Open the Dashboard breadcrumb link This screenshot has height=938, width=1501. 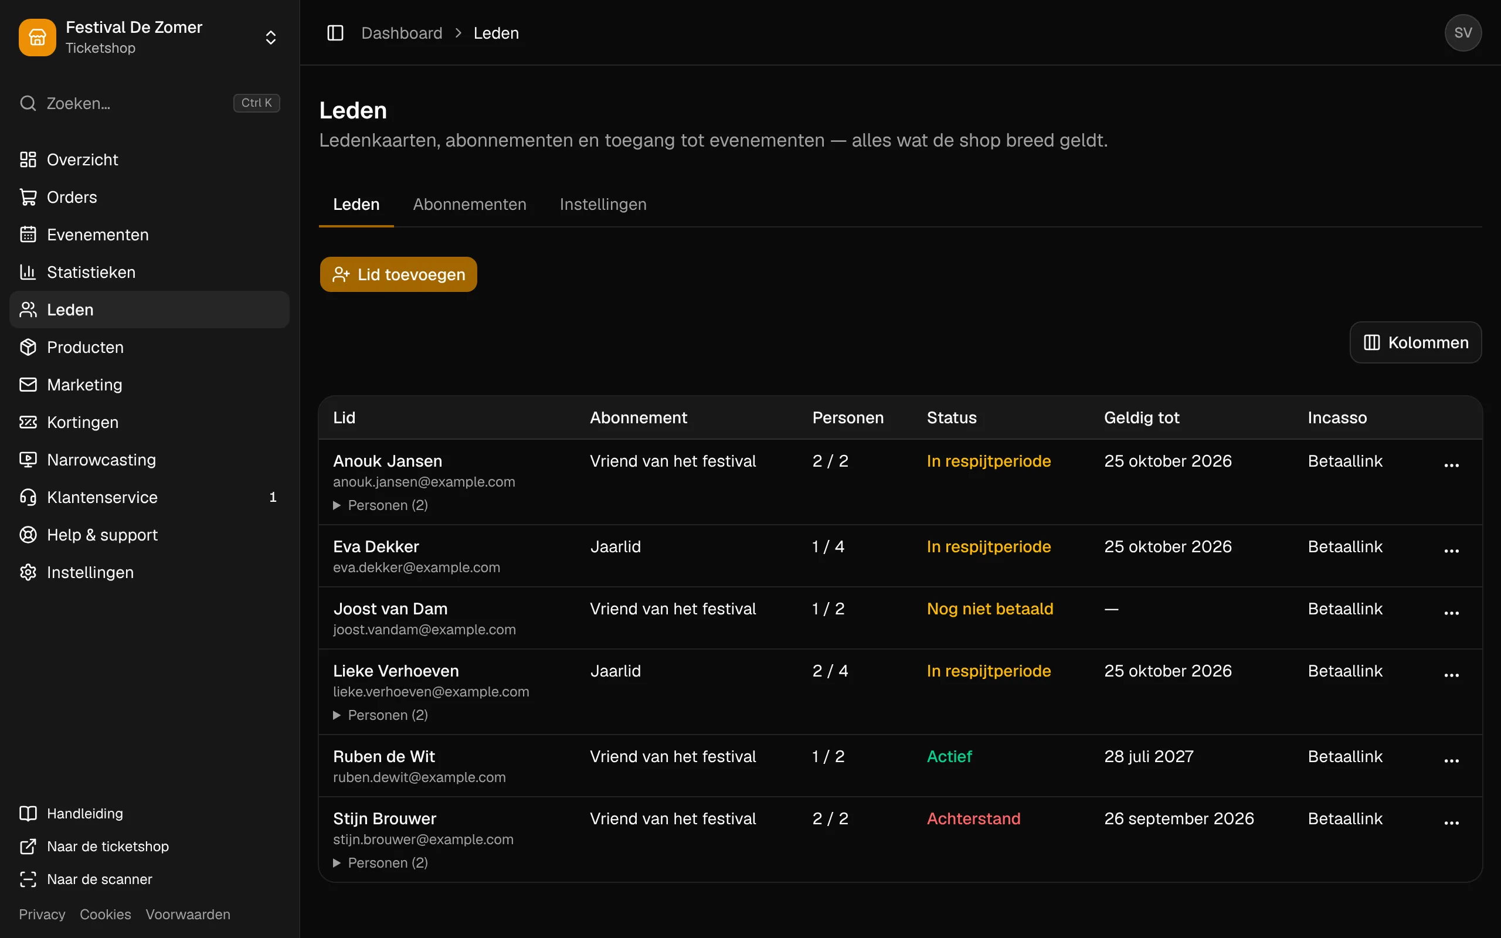[x=402, y=33]
